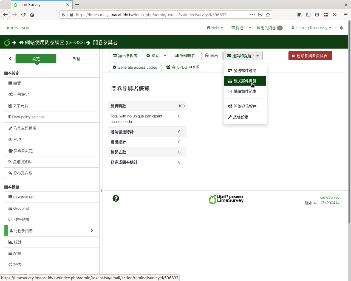Select 編輯郵件範本 menu entry
The image size is (351, 281).
245,91
